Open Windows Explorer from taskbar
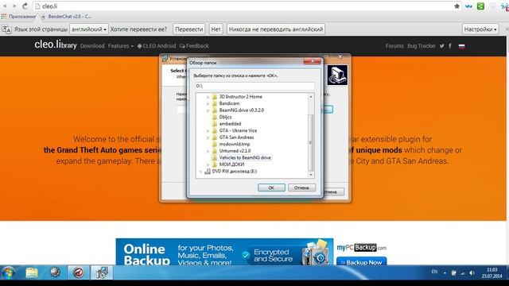Viewport: 509px width, 286px height. click(x=32, y=272)
